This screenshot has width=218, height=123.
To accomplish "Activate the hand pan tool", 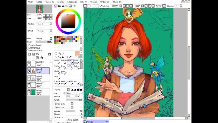I will pyautogui.click(x=67, y=57).
